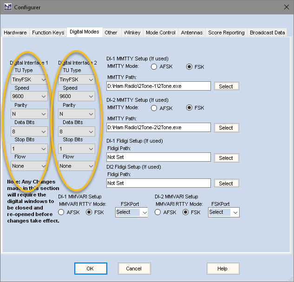Click the Cancel button
The height and width of the screenshot is (282, 294).
[x=134, y=269]
